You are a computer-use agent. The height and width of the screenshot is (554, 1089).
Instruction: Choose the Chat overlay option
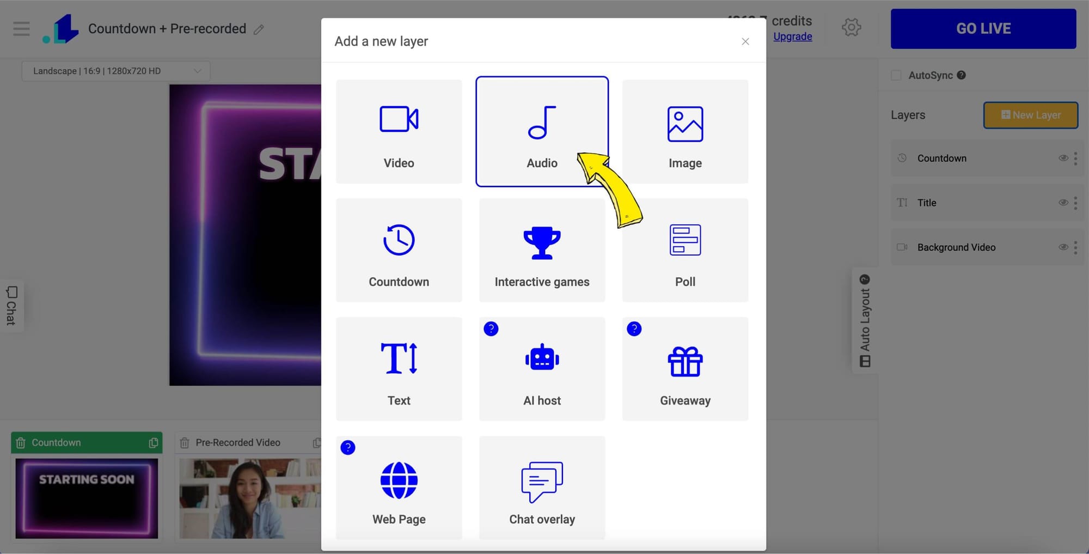click(x=542, y=488)
